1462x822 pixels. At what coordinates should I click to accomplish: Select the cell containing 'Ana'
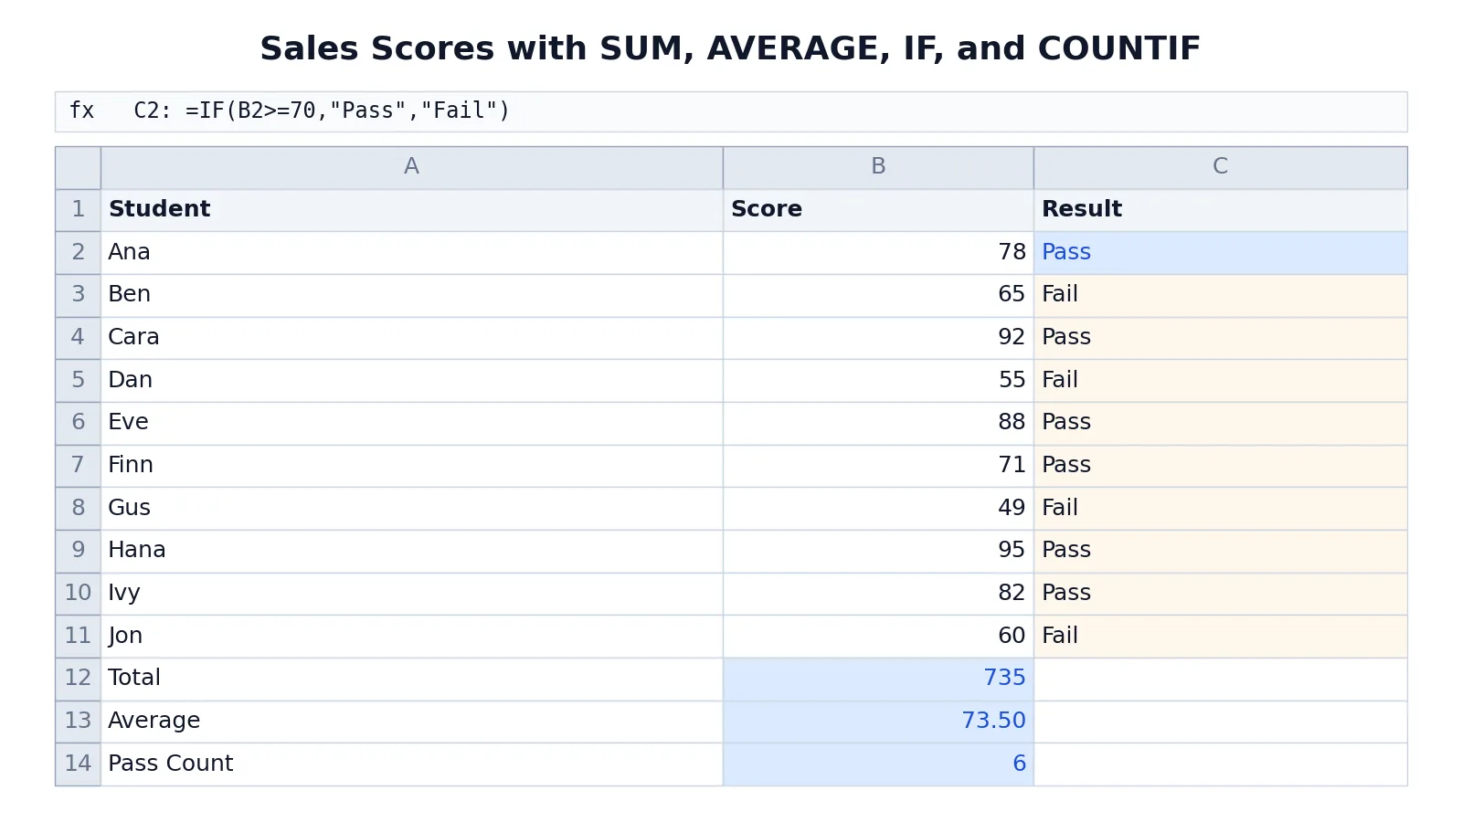pyautogui.click(x=412, y=253)
